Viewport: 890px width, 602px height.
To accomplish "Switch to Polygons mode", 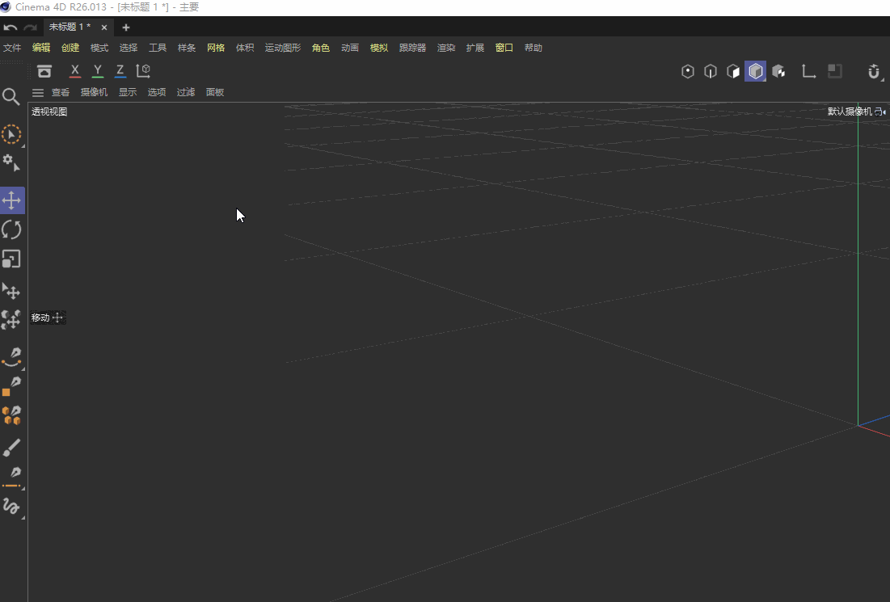I will tap(733, 71).
